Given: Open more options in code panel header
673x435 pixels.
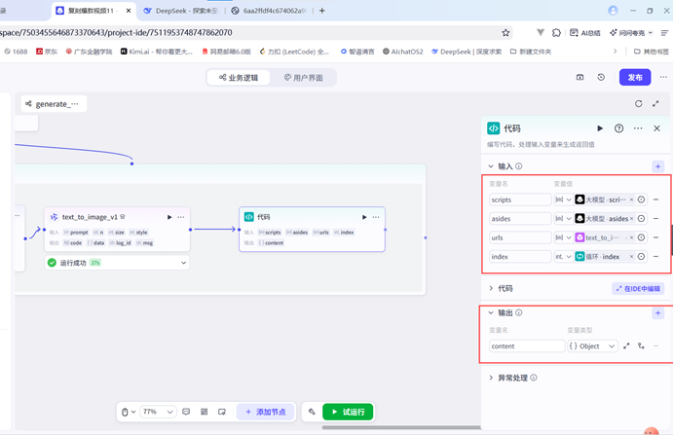Looking at the screenshot, I should (x=638, y=128).
